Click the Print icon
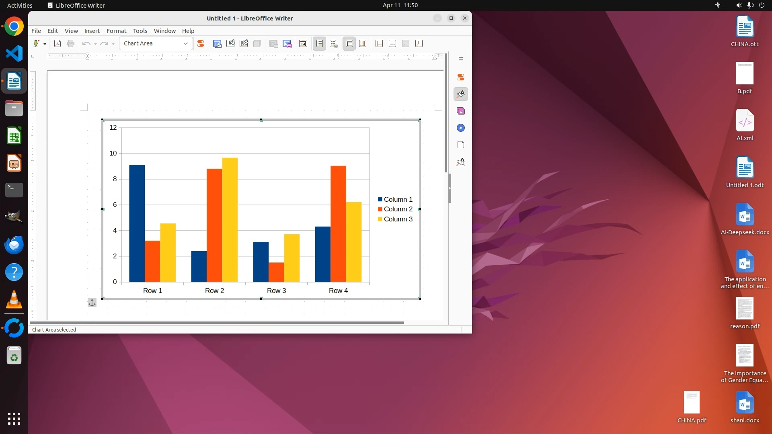This screenshot has width=772, height=434. 71,43
